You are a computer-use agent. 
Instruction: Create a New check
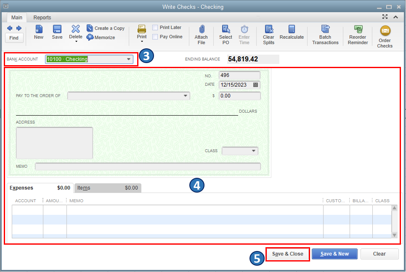click(x=39, y=32)
